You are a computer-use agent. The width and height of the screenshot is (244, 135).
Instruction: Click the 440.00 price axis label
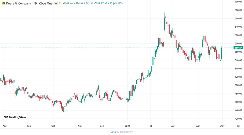238,110
